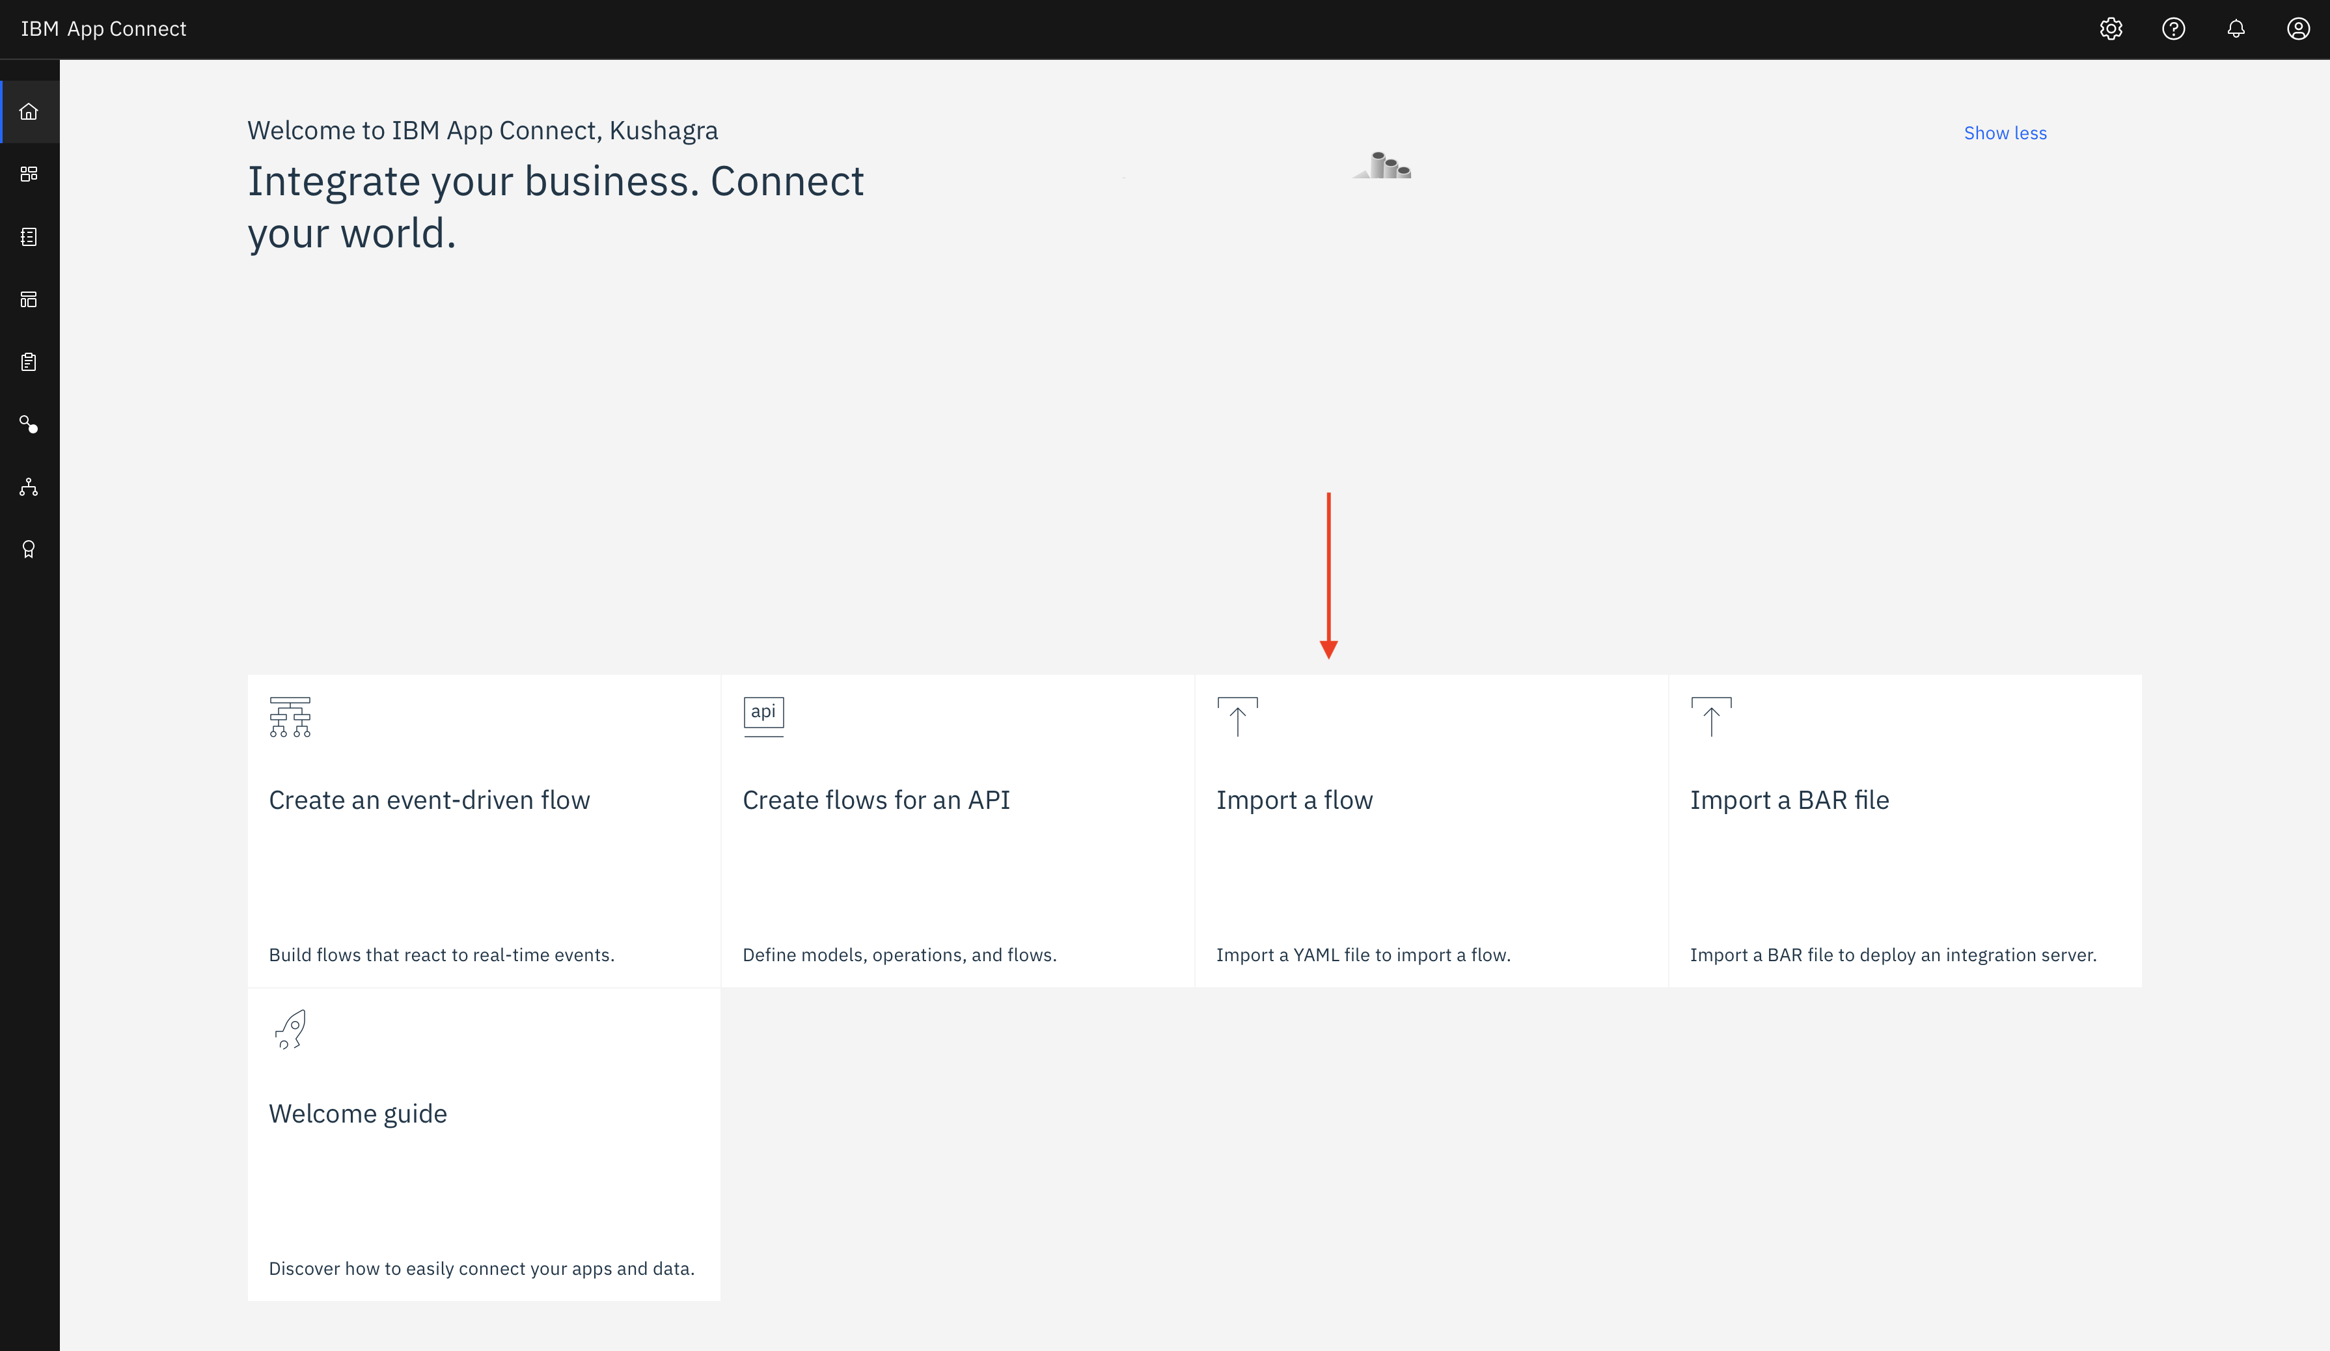Open the help question mark icon
The width and height of the screenshot is (2330, 1351).
(x=2172, y=29)
